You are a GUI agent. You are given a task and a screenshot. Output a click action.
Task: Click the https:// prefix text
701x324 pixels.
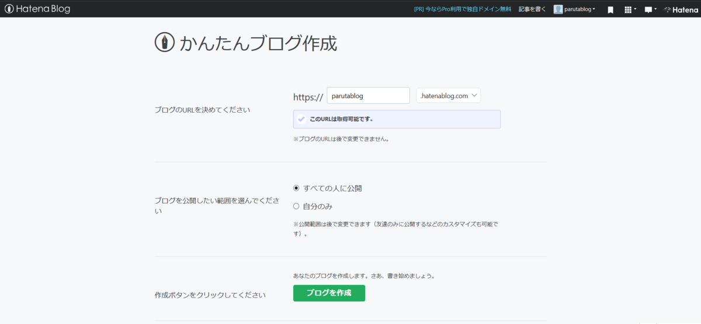point(308,96)
